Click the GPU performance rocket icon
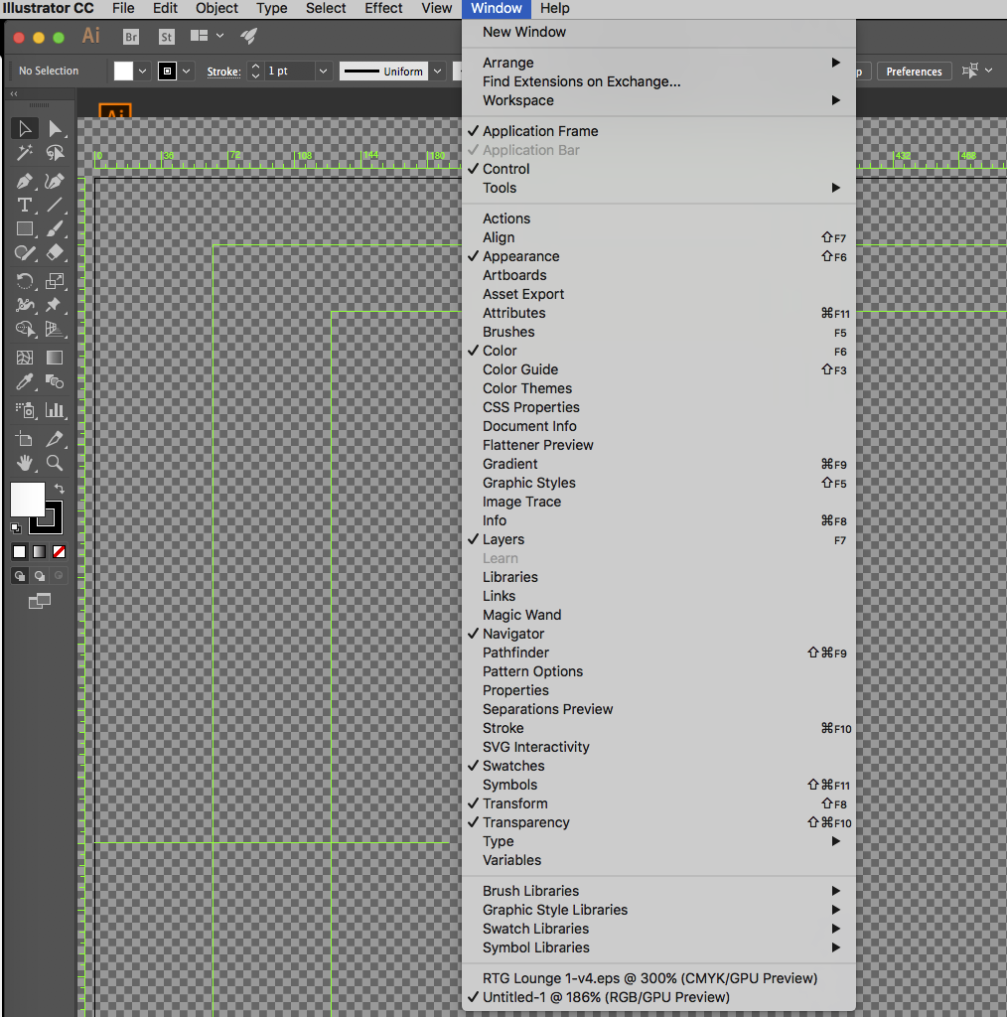This screenshot has height=1017, width=1007. click(x=249, y=37)
